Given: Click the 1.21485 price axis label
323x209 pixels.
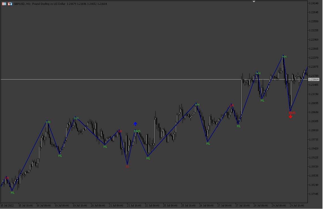Looking at the screenshot, I should click(x=314, y=85).
